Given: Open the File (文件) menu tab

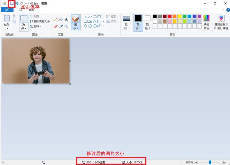Looking at the screenshot, I should point(7,10).
